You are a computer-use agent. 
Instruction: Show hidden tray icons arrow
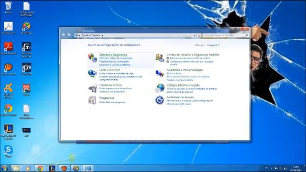(272, 169)
